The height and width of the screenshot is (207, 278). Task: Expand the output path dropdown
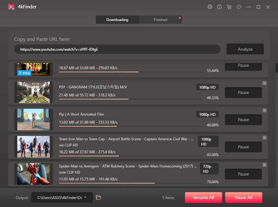pos(85,197)
